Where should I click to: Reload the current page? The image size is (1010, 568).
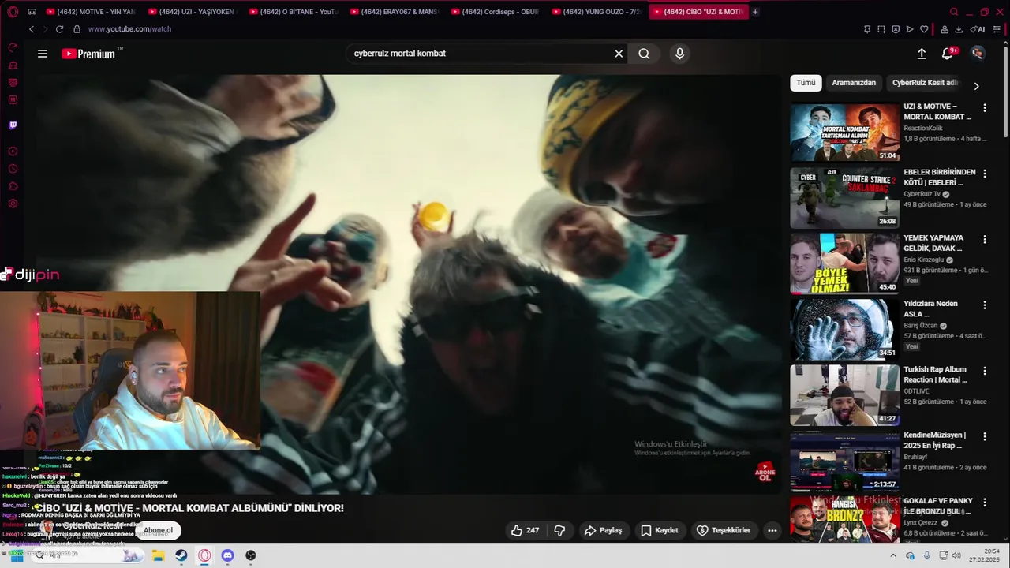pos(59,29)
